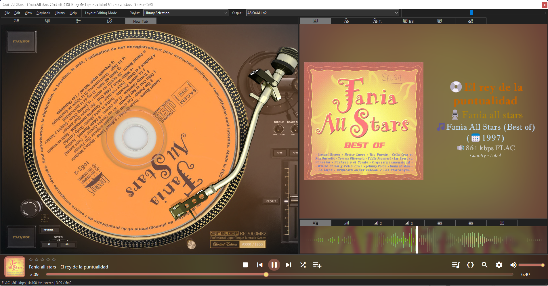Rate the track two stars

(37, 259)
